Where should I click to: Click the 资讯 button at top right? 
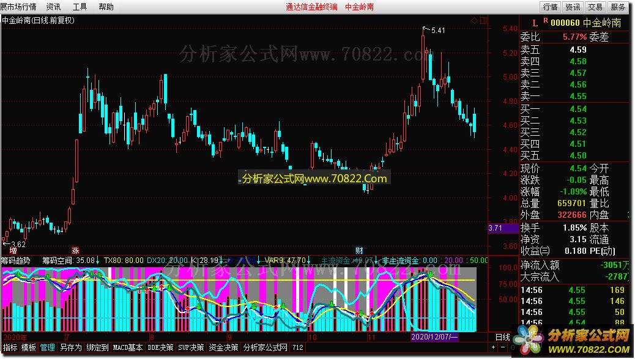(573, 7)
